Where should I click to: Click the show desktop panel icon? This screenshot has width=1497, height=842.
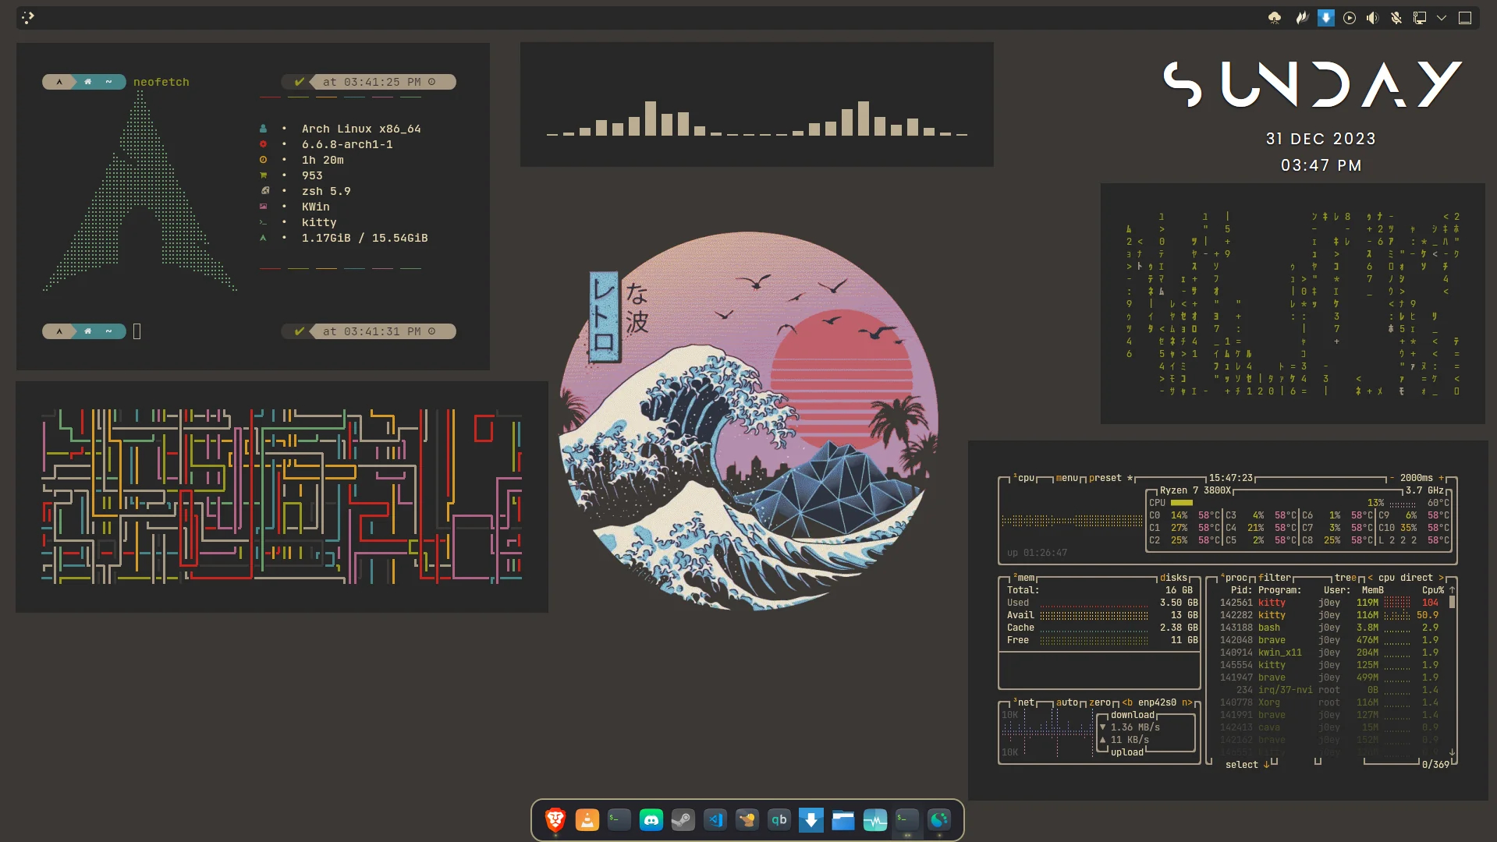tap(1465, 18)
